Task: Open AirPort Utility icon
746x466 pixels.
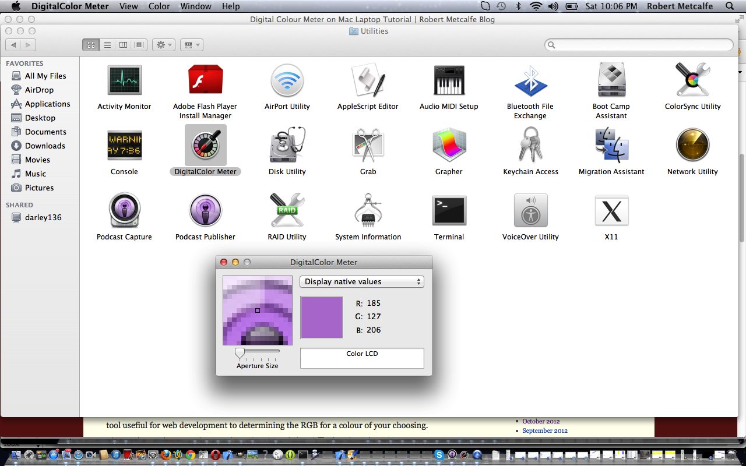Action: [x=287, y=80]
